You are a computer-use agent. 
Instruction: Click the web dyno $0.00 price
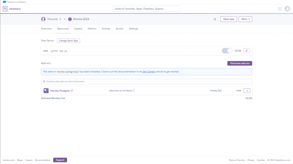[x=238, y=51]
